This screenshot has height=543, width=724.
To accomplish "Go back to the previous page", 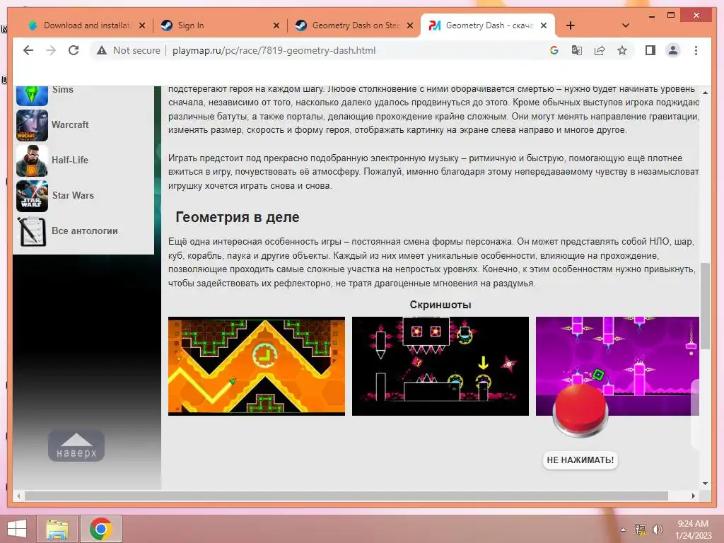I will (x=28, y=50).
